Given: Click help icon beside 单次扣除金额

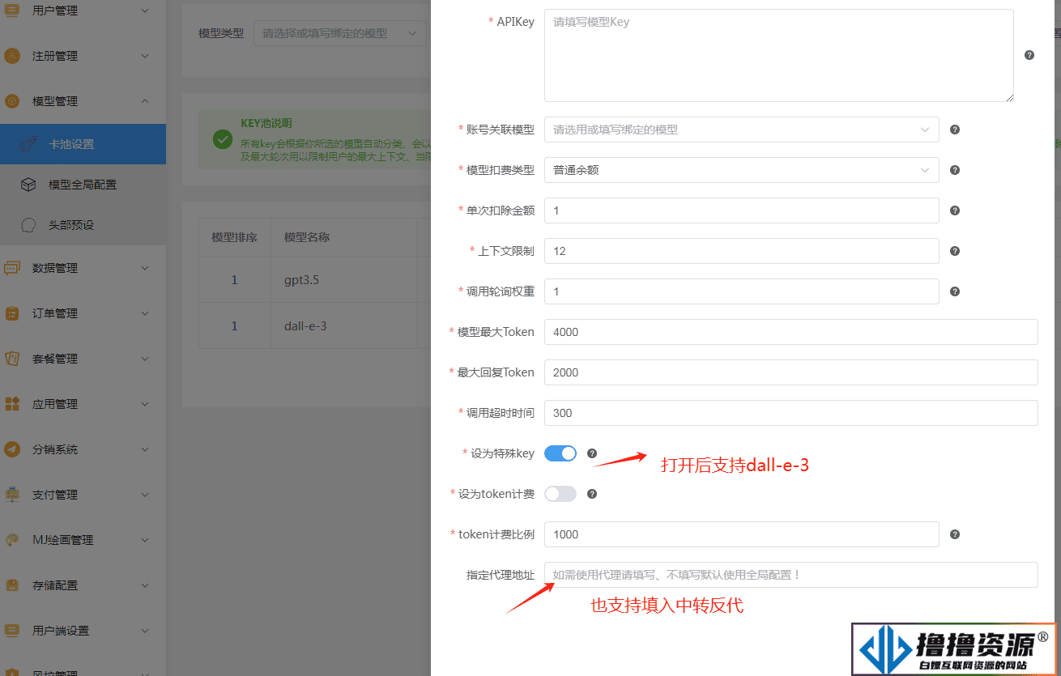Looking at the screenshot, I should coord(955,210).
